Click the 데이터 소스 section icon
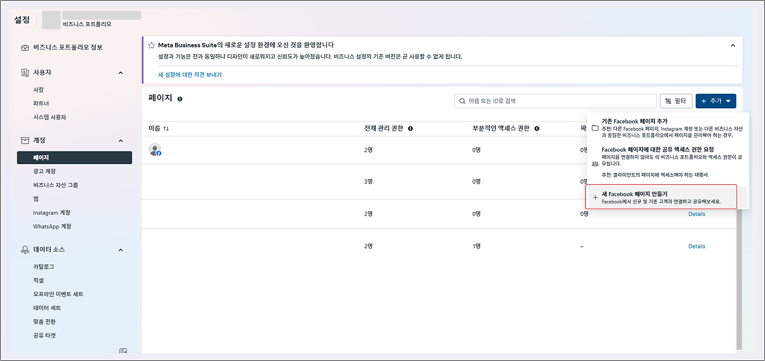This screenshot has height=361, width=765. click(x=25, y=250)
